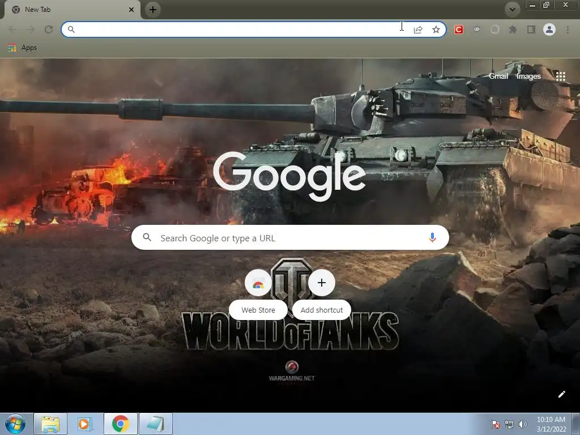
Task: Open the tab search dropdown arrow
Action: [512, 10]
